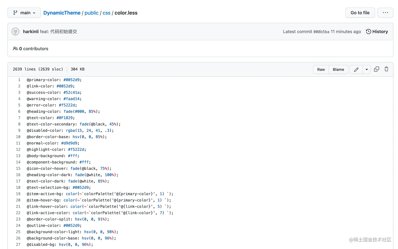Go to the css folder breadcrumb
Image resolution: width=398 pixels, height=249 pixels.
click(107, 13)
